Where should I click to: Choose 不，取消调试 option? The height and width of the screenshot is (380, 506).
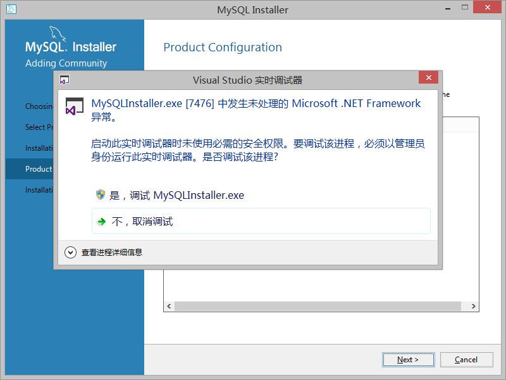coord(261,221)
